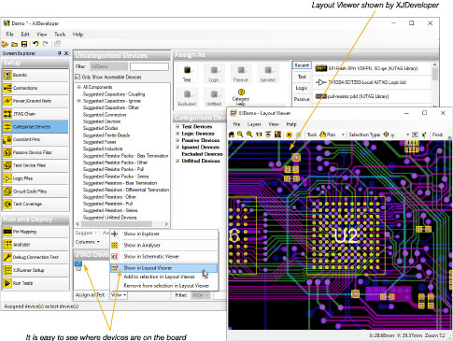Close the Screen Explorer panel

[x=66, y=53]
